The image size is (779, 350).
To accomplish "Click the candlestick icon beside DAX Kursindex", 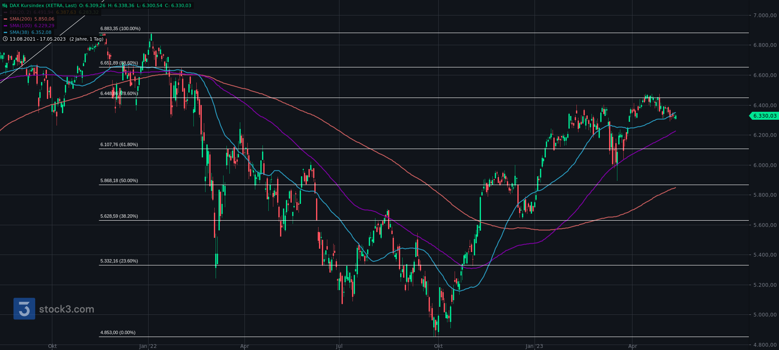I will [x=5, y=5].
